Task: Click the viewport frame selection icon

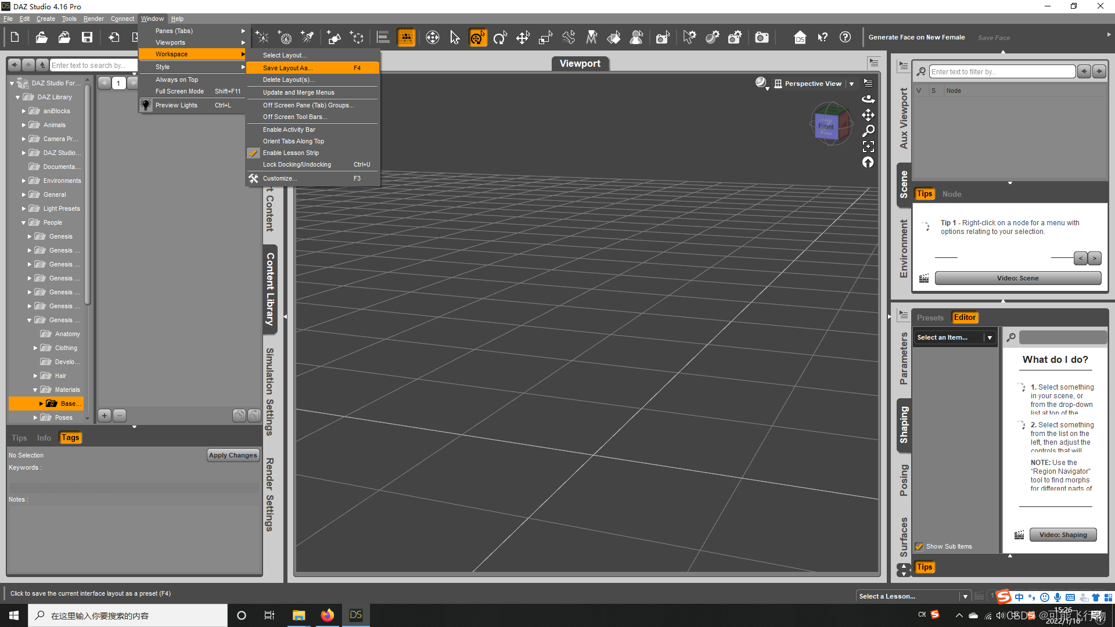Action: (868, 146)
